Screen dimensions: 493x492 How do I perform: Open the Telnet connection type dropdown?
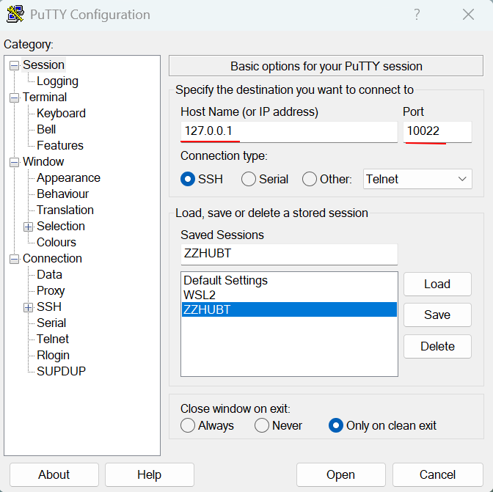click(417, 179)
